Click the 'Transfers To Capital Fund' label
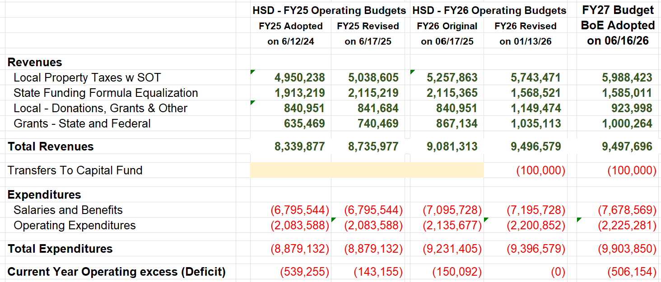Viewport: 661px width, 282px height. pos(75,170)
